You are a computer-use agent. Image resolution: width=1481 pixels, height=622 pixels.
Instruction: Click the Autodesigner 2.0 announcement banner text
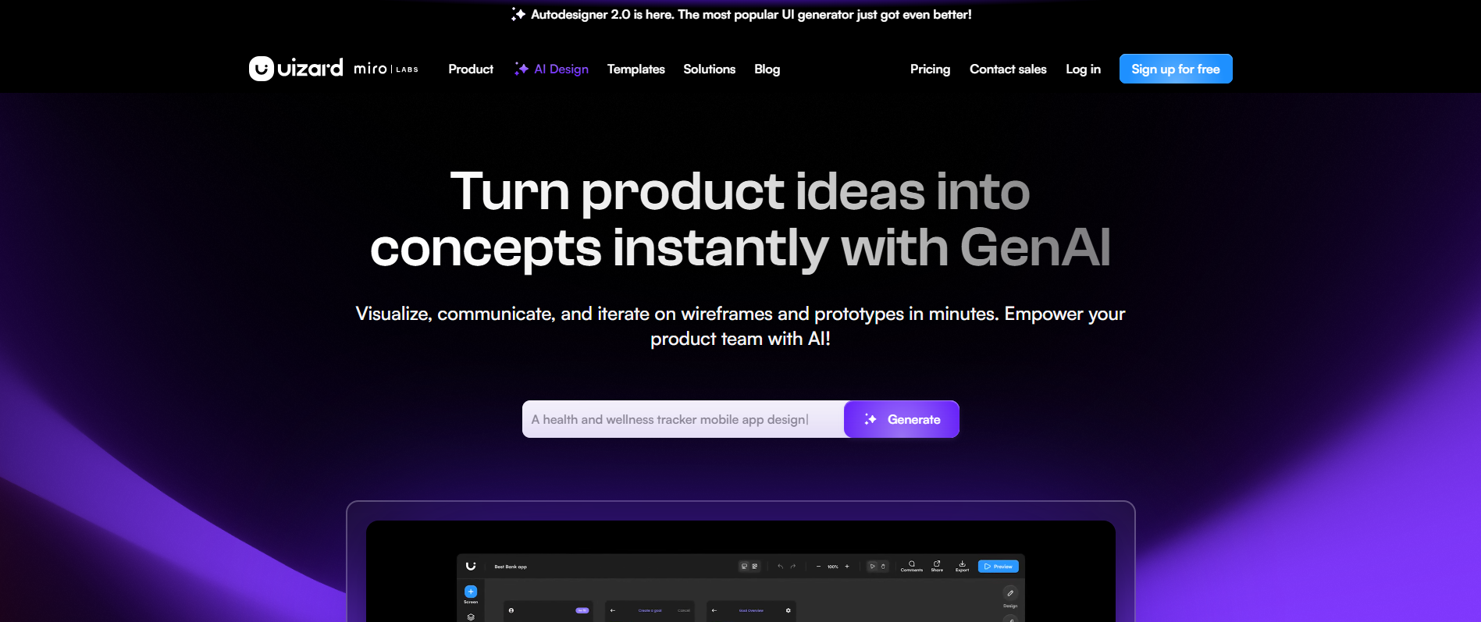pos(751,14)
